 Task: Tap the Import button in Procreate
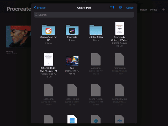click(x=143, y=10)
